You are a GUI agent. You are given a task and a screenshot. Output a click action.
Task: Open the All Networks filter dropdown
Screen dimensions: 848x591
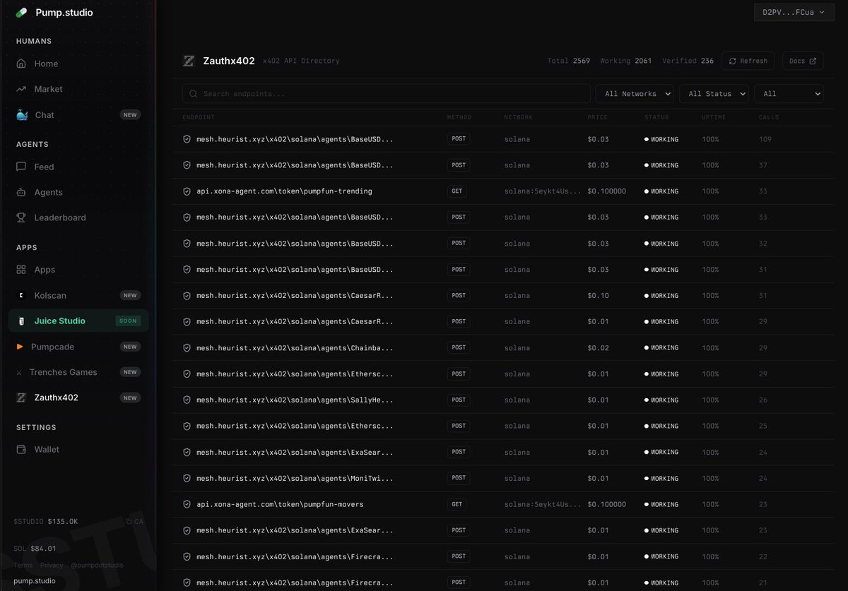(x=635, y=94)
